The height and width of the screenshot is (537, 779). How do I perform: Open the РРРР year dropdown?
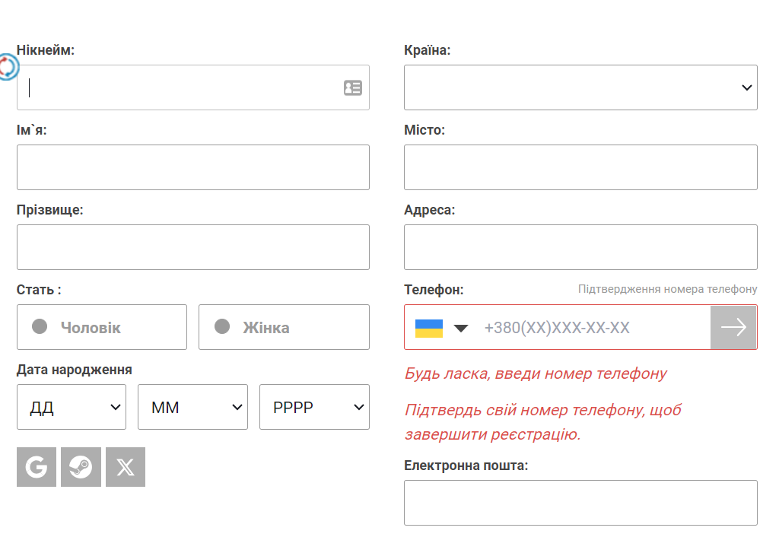(314, 407)
